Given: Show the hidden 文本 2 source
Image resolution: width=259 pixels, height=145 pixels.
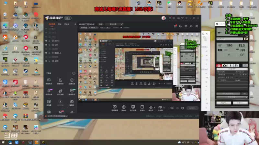Looking at the screenshot, I should coord(46,33).
